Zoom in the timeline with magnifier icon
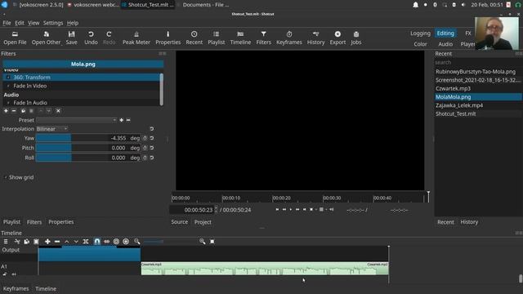Screen dimensions: 523x294 click(x=202, y=242)
